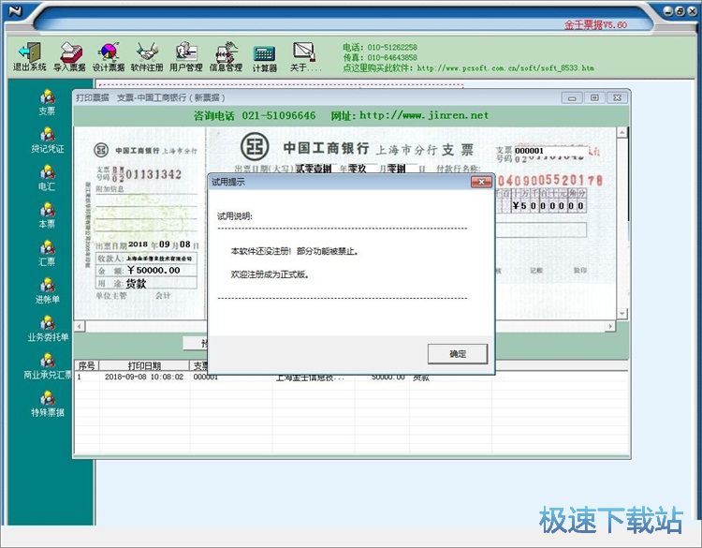
Task: Minimize the 打印票据 window
Action: coord(572,97)
